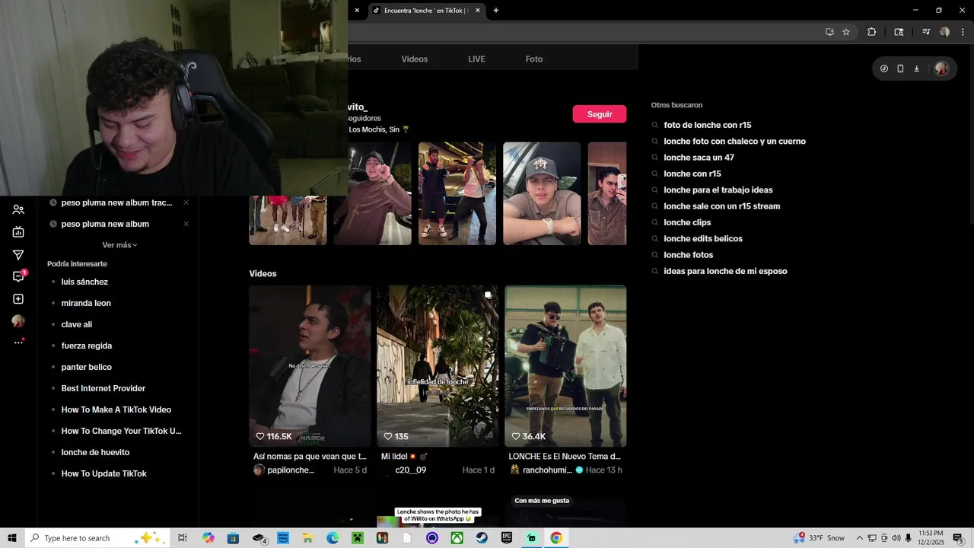
Task: Select 'clave ali' suggested search
Action: [77, 324]
